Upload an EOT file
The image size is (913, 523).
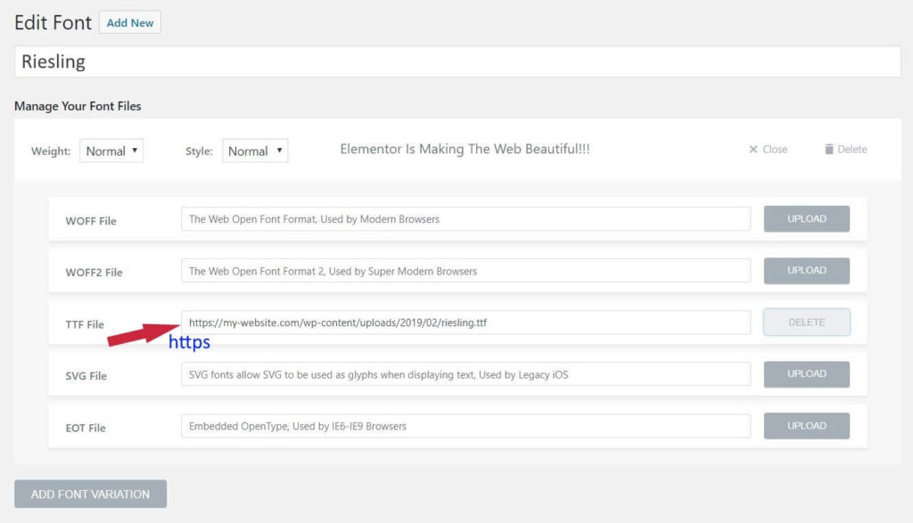click(806, 426)
